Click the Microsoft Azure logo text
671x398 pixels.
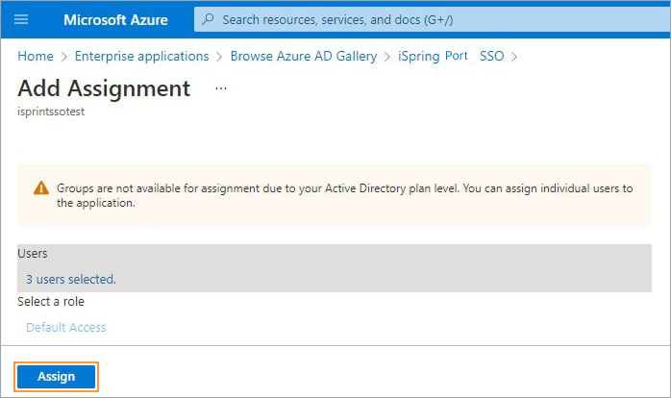[x=115, y=19]
